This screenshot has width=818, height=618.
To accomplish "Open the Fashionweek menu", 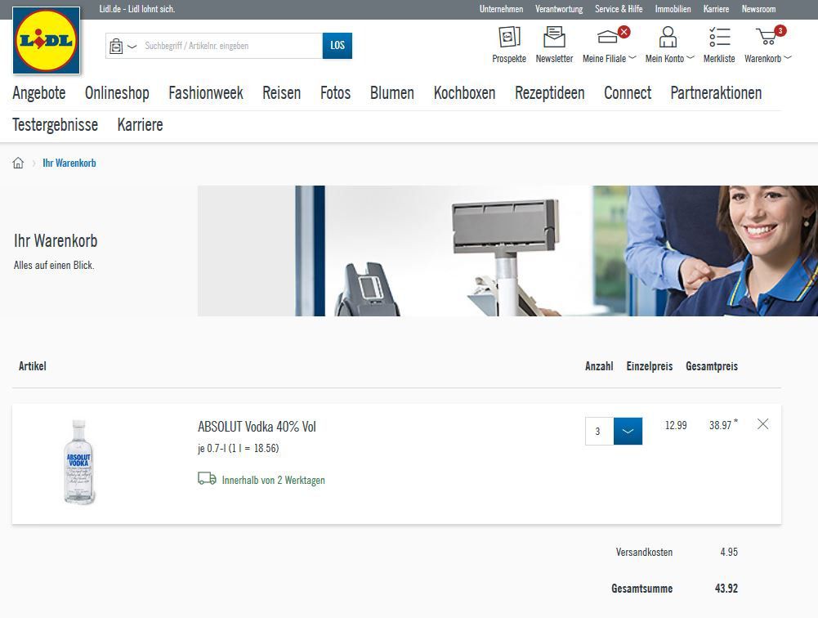I will click(x=206, y=93).
